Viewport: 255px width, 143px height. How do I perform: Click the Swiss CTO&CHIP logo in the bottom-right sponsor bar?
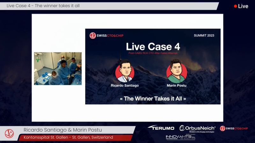click(234, 128)
